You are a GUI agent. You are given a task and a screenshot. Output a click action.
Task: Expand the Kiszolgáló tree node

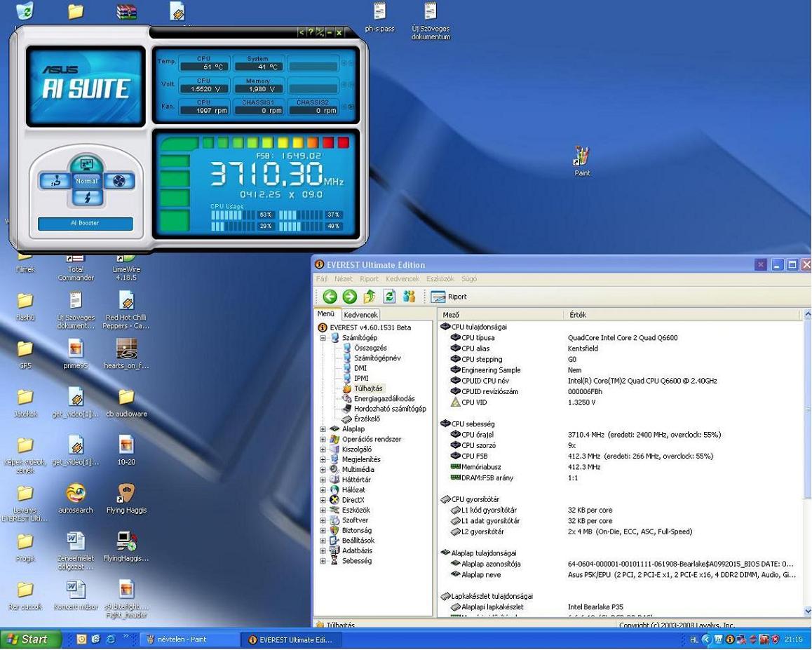[323, 449]
